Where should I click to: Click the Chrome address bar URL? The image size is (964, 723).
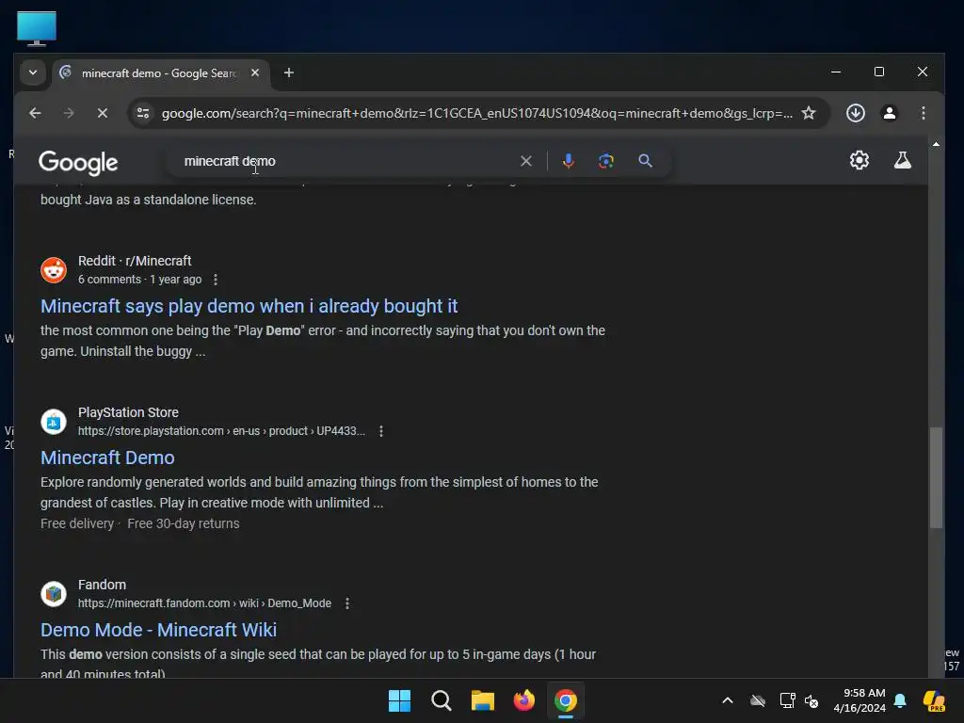click(476, 113)
